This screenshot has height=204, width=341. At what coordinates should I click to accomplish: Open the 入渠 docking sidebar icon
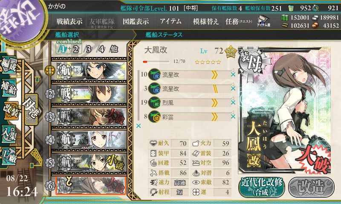coord(9,134)
